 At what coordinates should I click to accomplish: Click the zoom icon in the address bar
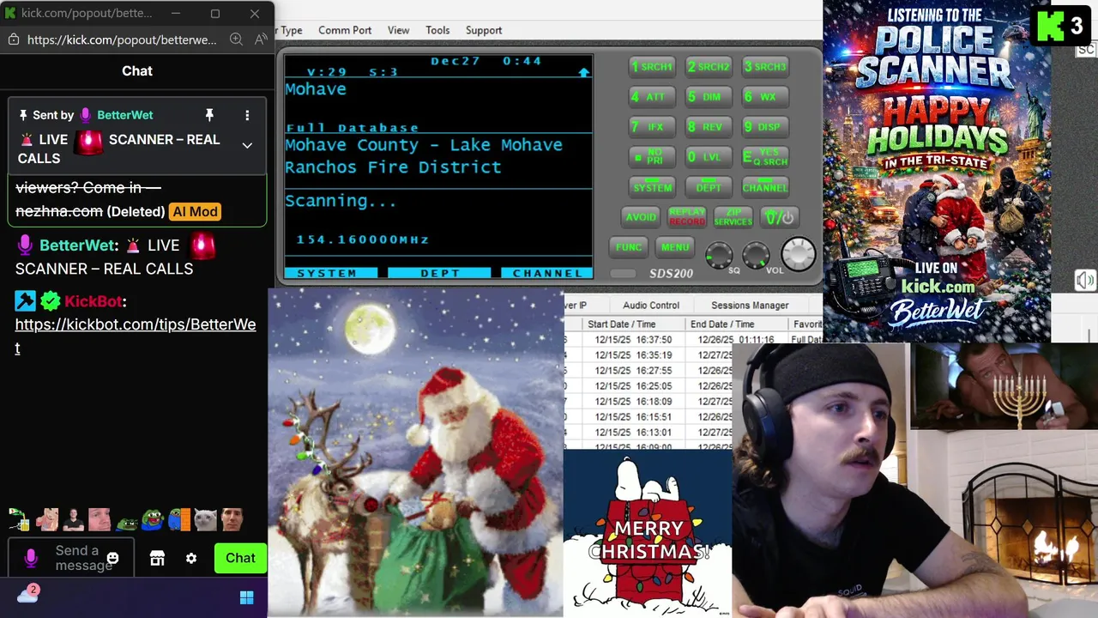pyautogui.click(x=236, y=39)
